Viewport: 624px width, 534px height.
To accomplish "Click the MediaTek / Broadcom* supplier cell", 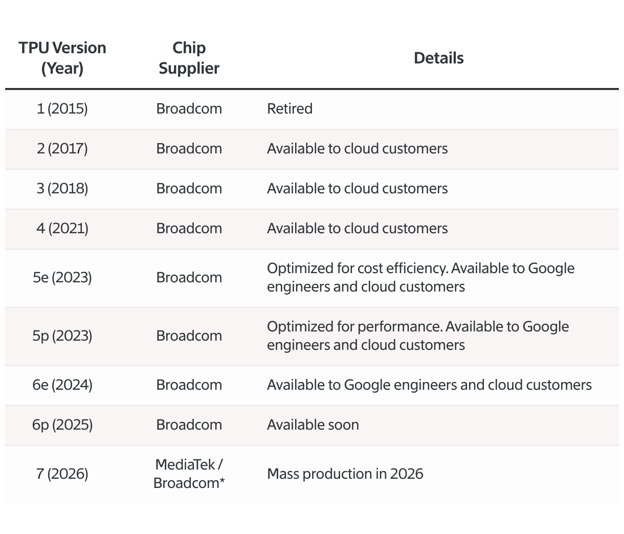I will [x=189, y=474].
